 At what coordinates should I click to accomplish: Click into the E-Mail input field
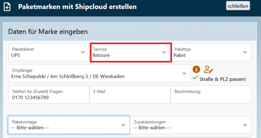point(130,97)
